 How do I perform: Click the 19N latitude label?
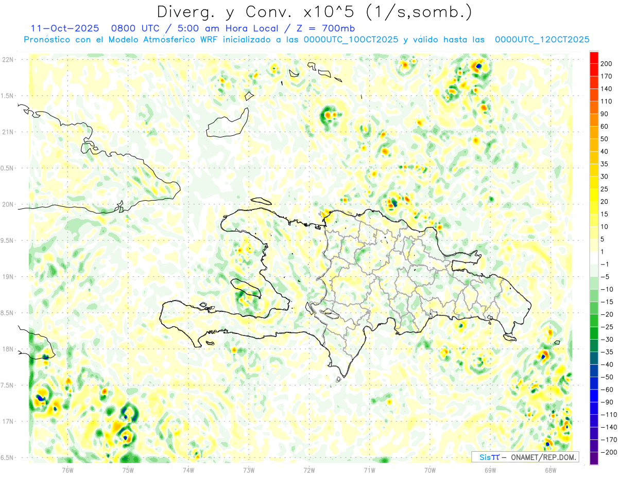pyautogui.click(x=7, y=277)
